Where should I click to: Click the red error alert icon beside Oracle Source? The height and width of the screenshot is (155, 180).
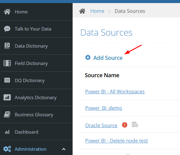[124, 125]
